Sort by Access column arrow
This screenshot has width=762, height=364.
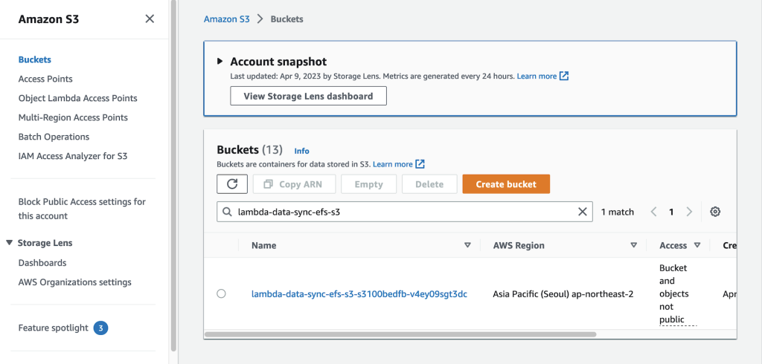point(697,245)
